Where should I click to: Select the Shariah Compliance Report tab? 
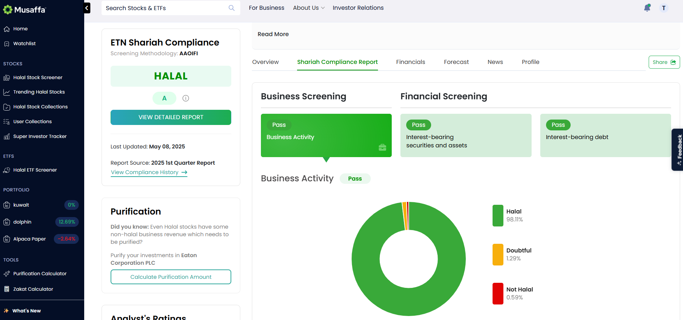point(338,62)
